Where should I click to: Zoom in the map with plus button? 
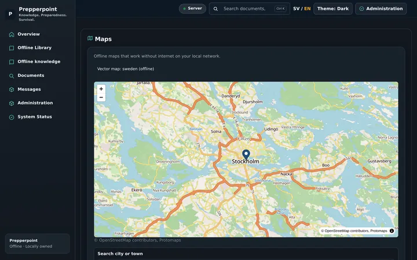(101, 89)
